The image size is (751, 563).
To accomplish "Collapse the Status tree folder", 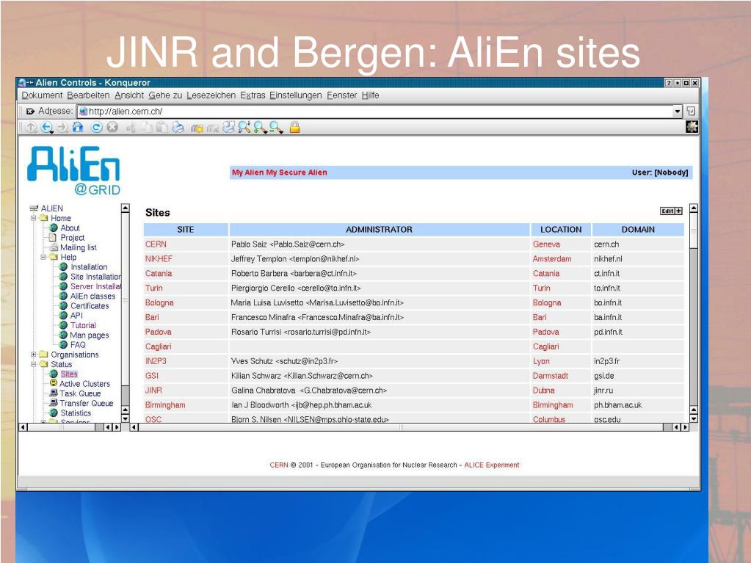I will 34,364.
